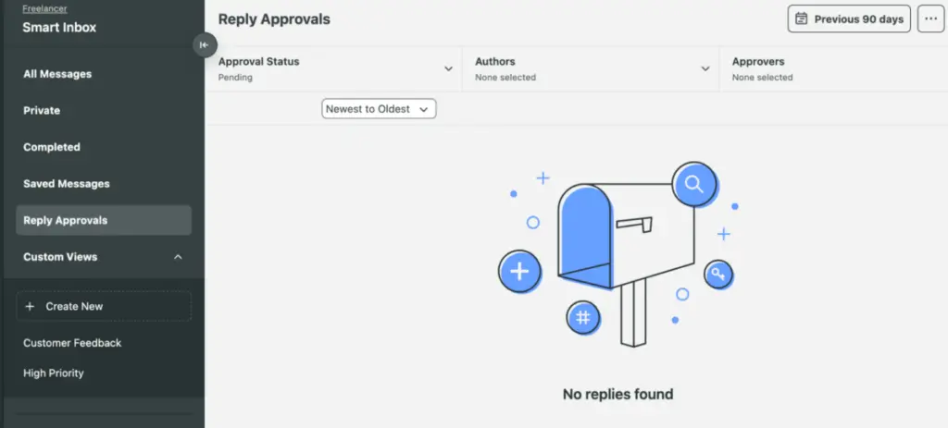Go to All Messages
The image size is (948, 428).
(57, 74)
